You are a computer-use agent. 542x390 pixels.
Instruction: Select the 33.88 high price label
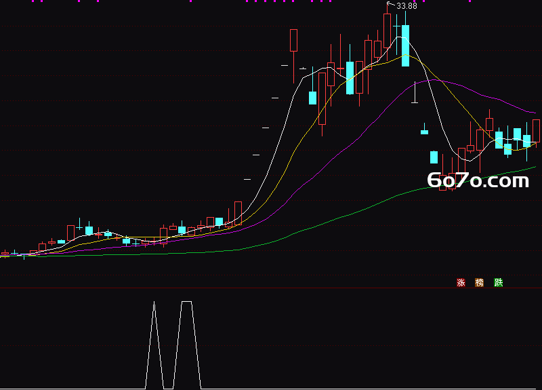[x=406, y=6]
